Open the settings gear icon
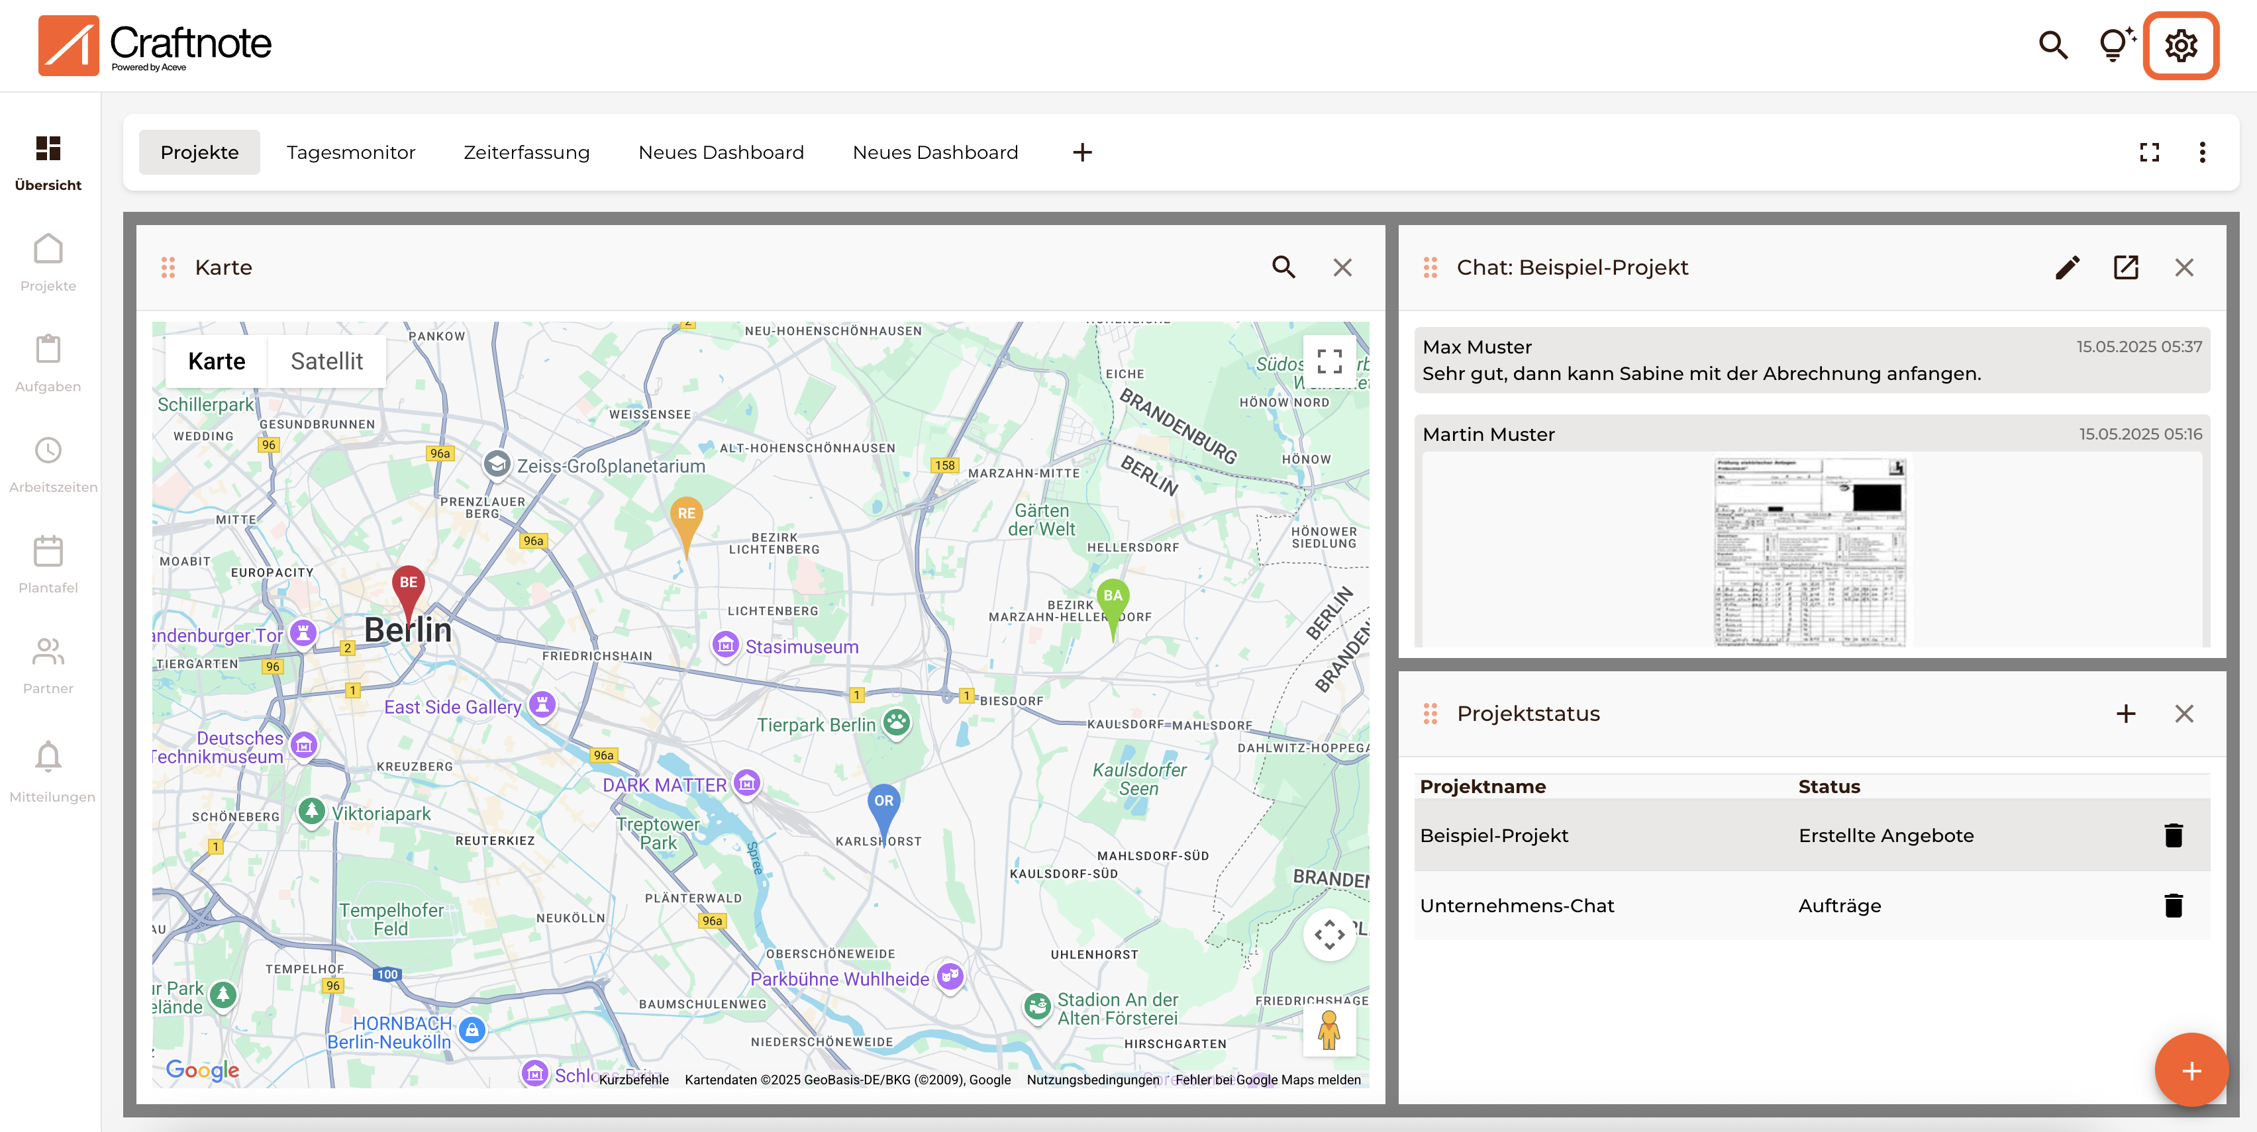Viewport: 2257px width, 1132px height. click(x=2180, y=46)
